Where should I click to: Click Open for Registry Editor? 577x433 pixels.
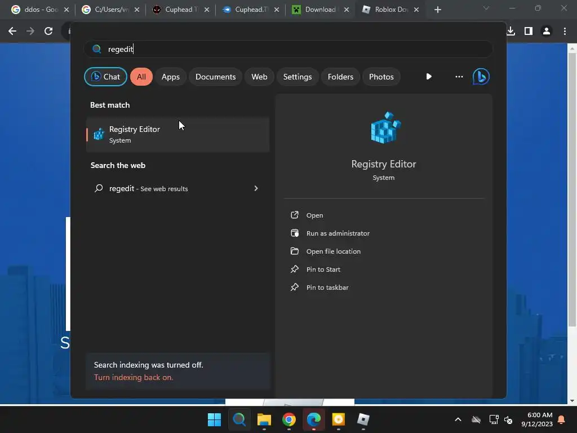point(314,215)
